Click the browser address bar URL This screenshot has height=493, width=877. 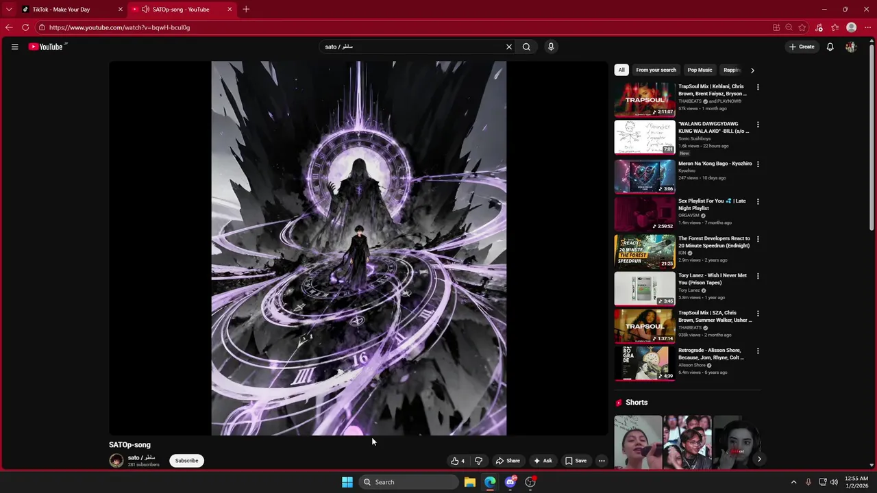pyautogui.click(x=119, y=27)
